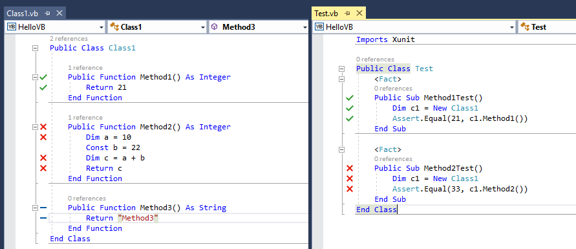Screen dimensions: 576x249
Task: Switch to the Test.vb tab
Action: (x=326, y=14)
